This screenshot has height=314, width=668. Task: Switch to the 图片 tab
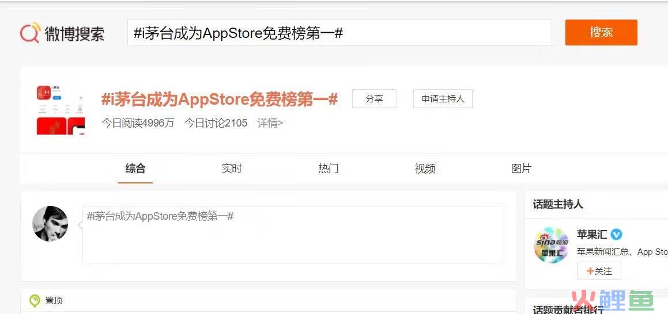[521, 169]
